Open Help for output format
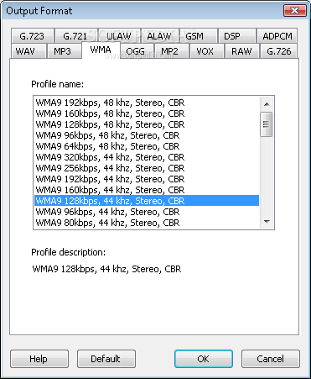The image size is (311, 379). [x=39, y=359]
